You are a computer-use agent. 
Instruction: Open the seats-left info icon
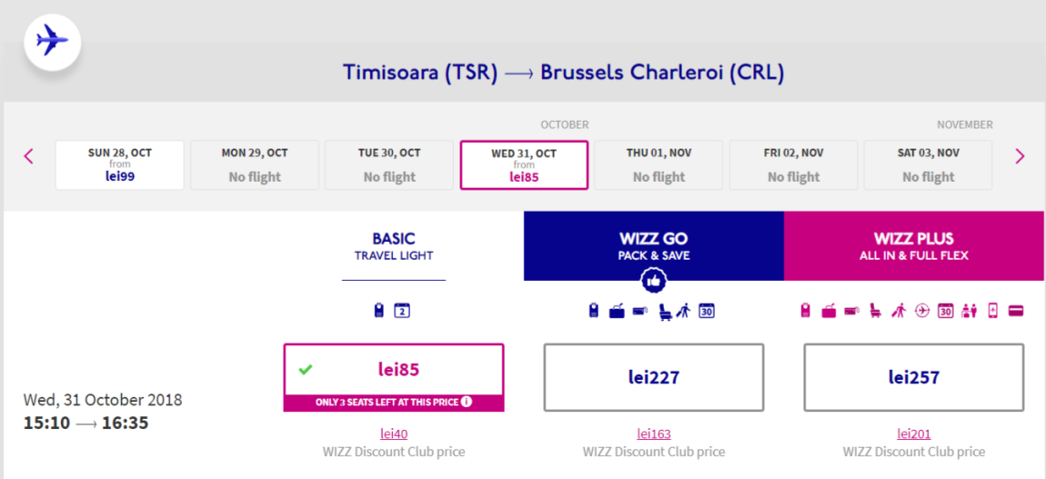(x=467, y=402)
